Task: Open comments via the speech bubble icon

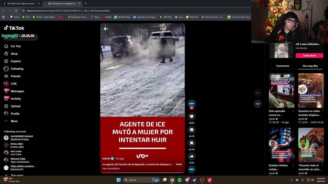Action: (x=191, y=130)
